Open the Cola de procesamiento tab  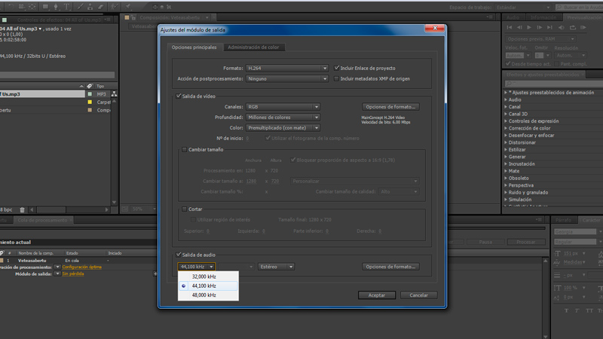click(42, 220)
